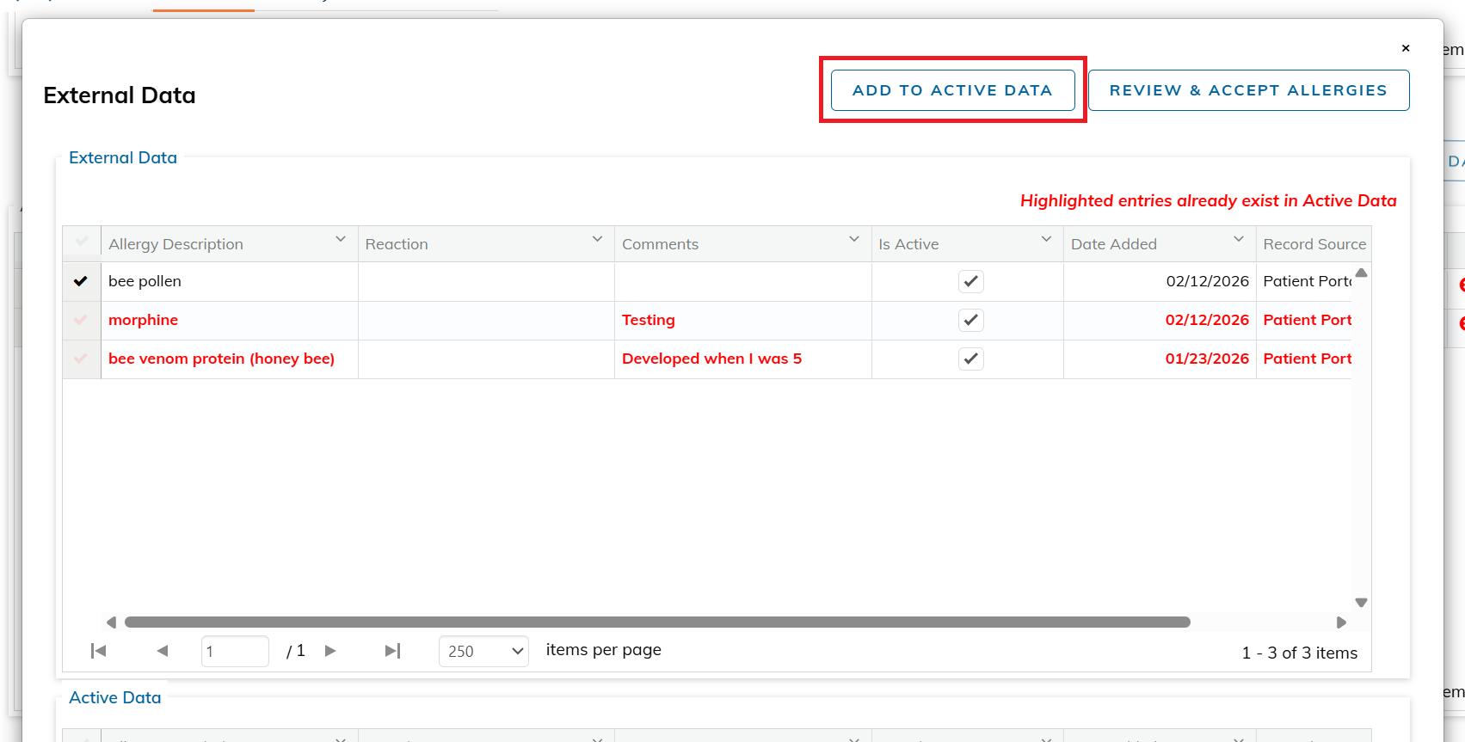Viewport: 1465px width, 742px height.
Task: Click Review & Accept Allergies button
Action: point(1247,90)
